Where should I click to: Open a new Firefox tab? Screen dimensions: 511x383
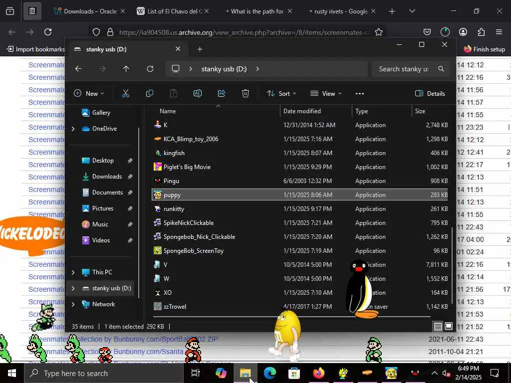click(x=392, y=11)
